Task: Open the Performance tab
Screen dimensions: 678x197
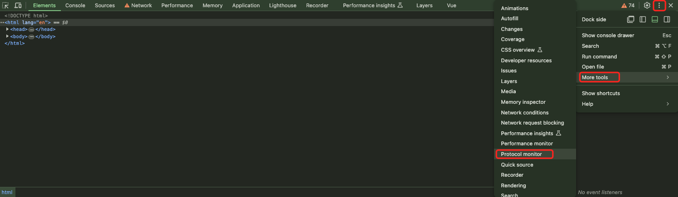Action: pyautogui.click(x=177, y=5)
